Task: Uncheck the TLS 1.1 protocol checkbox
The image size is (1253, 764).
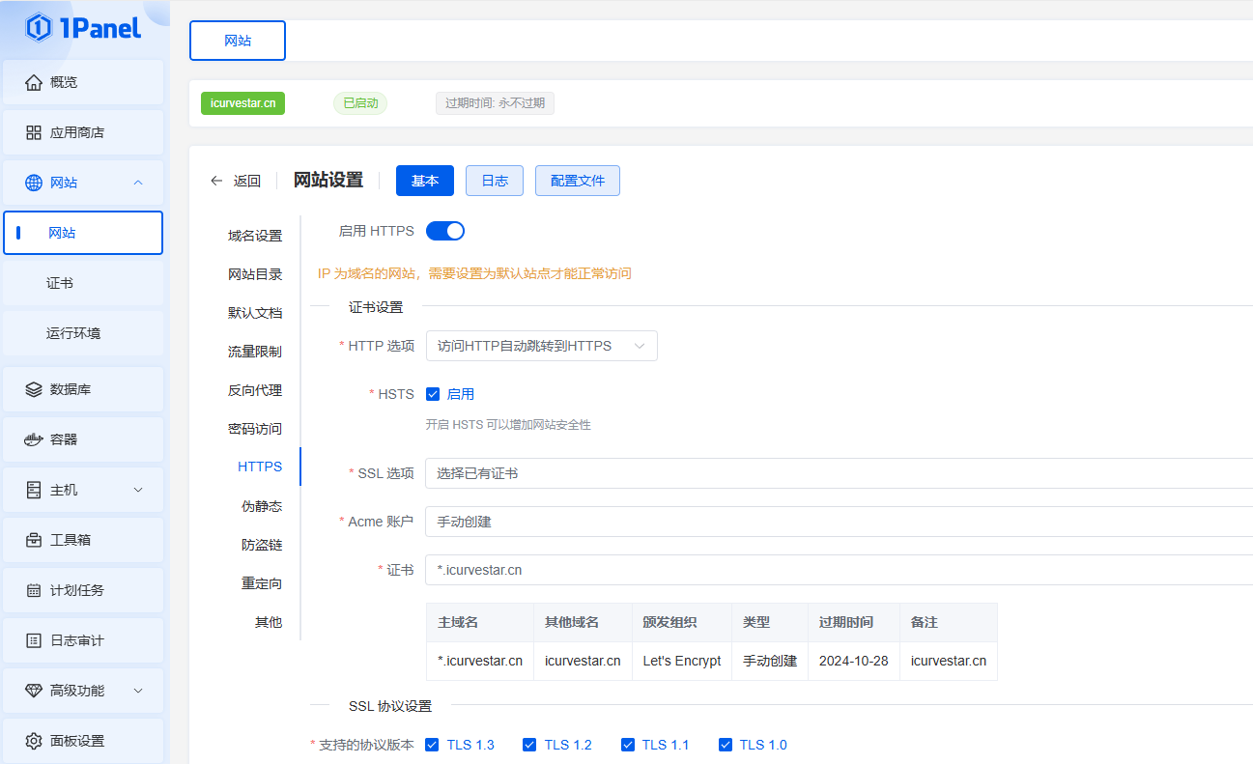Action: click(628, 745)
